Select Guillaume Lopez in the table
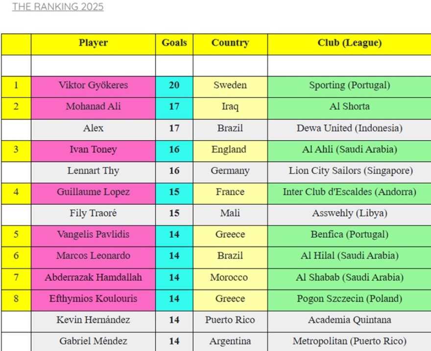The height and width of the screenshot is (351, 431). 93,192
